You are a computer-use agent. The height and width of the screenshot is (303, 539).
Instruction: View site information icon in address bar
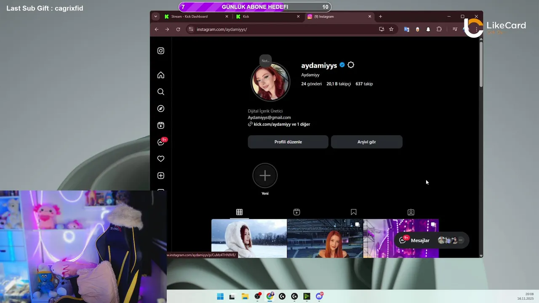[x=191, y=29]
